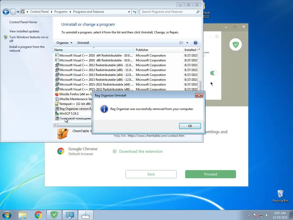Open Turn Windows features on or off
Image resolution: width=293 pixels, height=220 pixels.
[x=29, y=39]
